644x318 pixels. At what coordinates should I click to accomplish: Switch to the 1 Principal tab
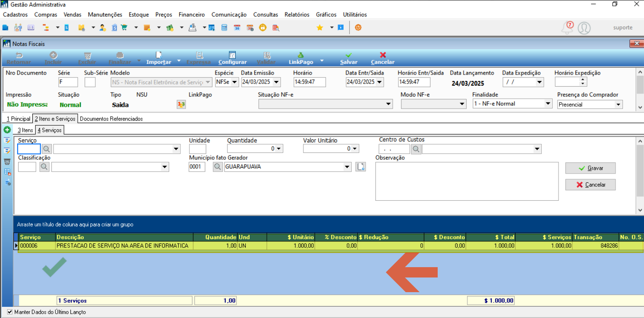(x=18, y=118)
